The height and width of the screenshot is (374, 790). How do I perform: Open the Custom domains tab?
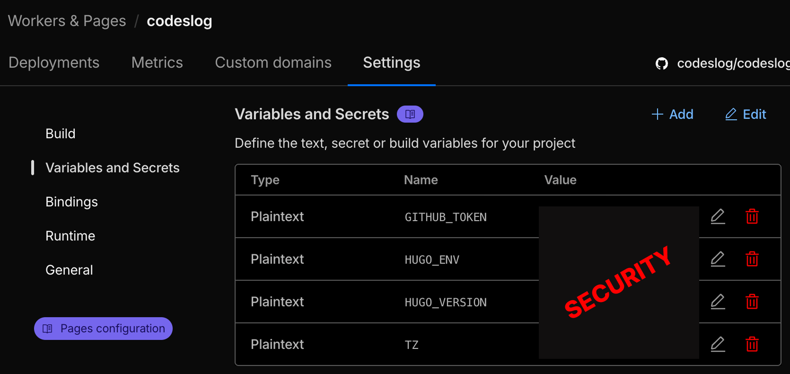[273, 62]
